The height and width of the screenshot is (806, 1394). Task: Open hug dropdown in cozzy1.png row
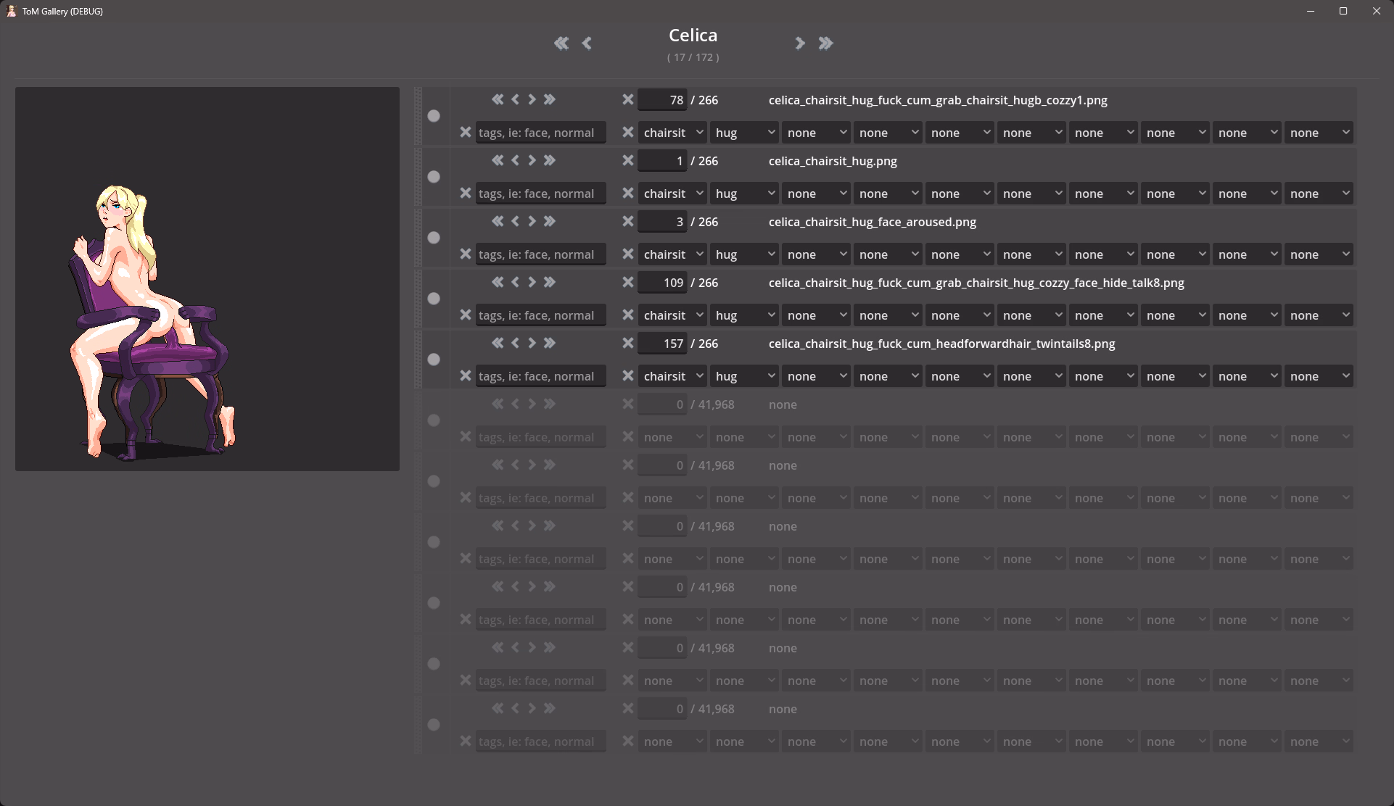click(x=744, y=133)
